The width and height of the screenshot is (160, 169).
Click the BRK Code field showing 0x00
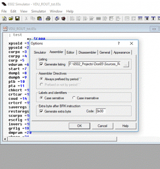[101, 111]
